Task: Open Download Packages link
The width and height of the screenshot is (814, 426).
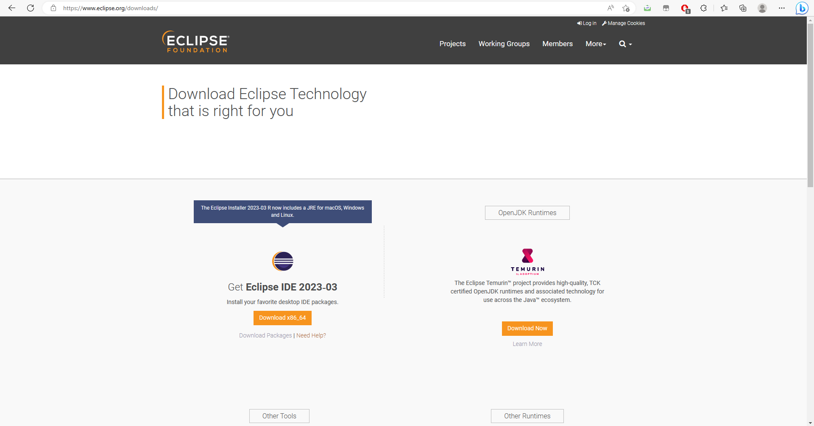Action: click(265, 335)
